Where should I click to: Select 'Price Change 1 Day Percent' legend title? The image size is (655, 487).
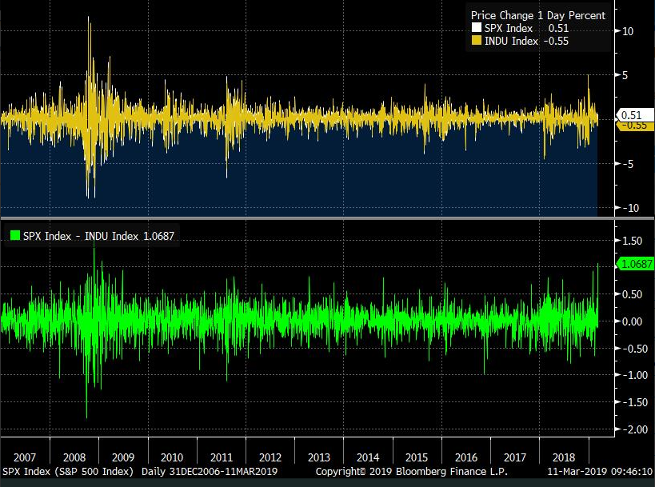click(538, 15)
